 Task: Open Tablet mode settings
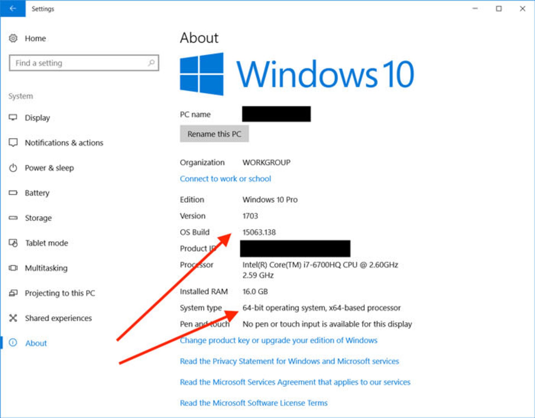click(x=47, y=243)
